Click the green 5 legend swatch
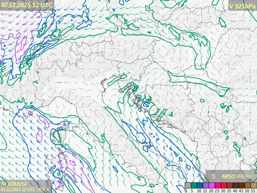The width and height of the screenshot is (257, 193). coord(194,185)
